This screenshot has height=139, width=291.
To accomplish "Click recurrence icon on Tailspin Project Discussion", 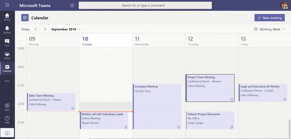I will click(x=232, y=127).
